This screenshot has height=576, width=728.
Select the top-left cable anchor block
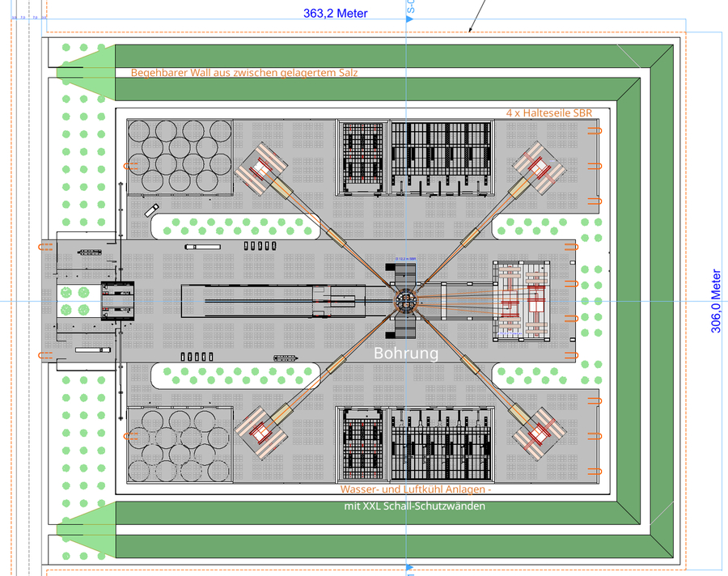pos(261,169)
